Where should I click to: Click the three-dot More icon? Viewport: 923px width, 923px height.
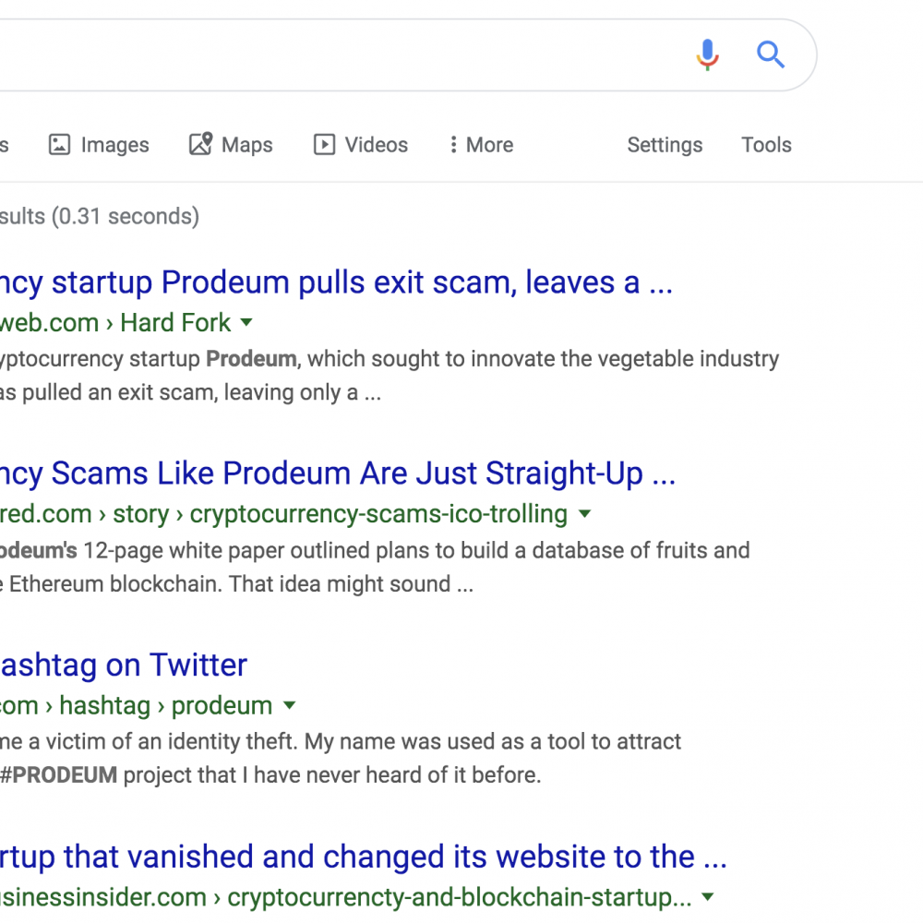pyautogui.click(x=453, y=144)
